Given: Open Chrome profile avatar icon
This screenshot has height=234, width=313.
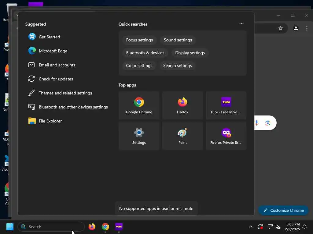Looking at the screenshot, I should pyautogui.click(x=296, y=28).
